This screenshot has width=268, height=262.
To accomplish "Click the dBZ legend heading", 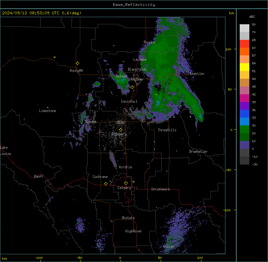I will coord(252,16).
